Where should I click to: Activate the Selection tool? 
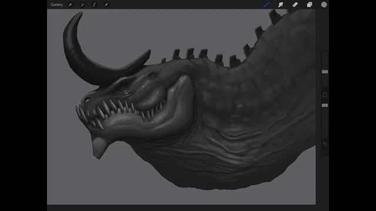click(94, 5)
